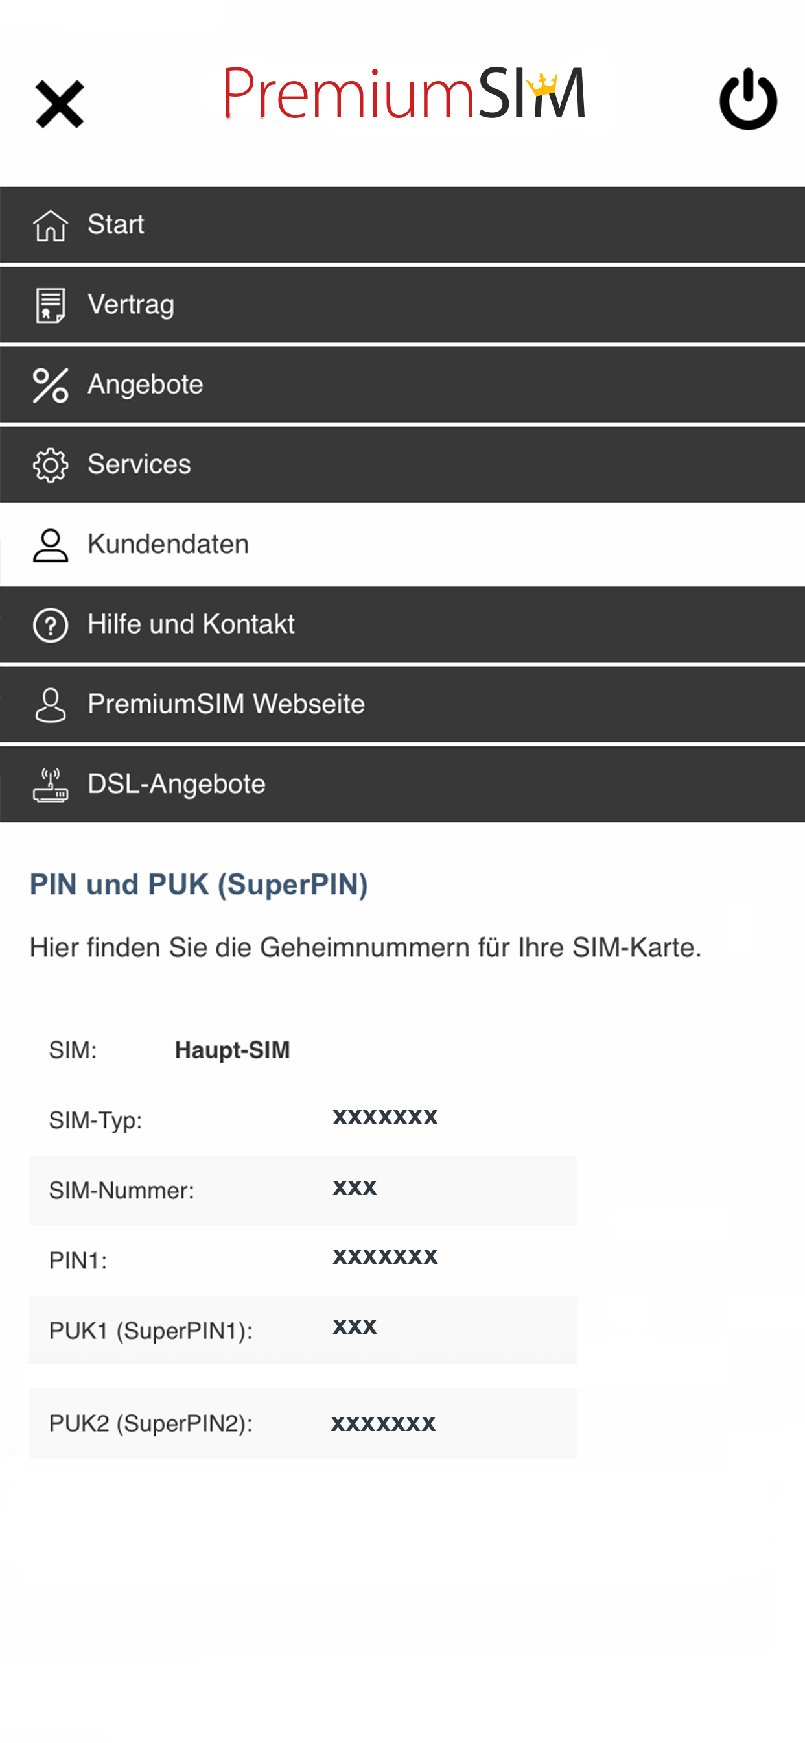
Task: Select Services from the menu
Action: [139, 464]
